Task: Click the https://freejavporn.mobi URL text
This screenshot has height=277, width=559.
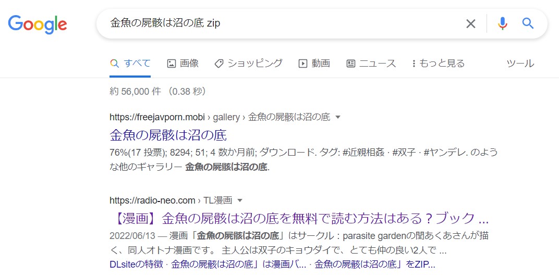Action: (x=157, y=117)
